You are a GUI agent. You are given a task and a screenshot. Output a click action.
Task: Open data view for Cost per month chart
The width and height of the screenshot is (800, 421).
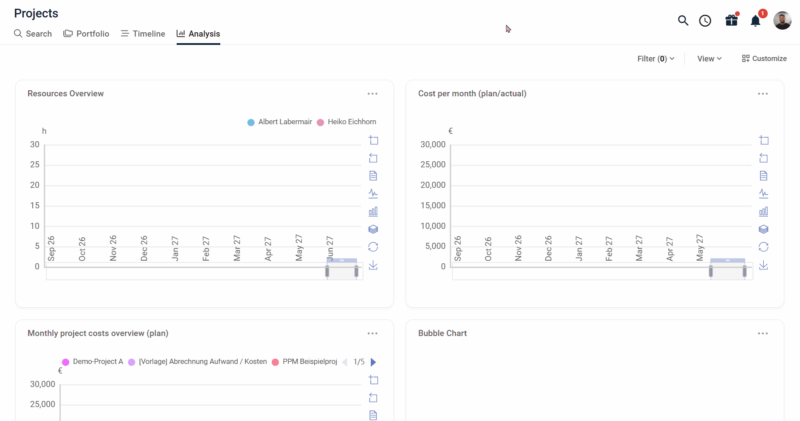coord(764,176)
